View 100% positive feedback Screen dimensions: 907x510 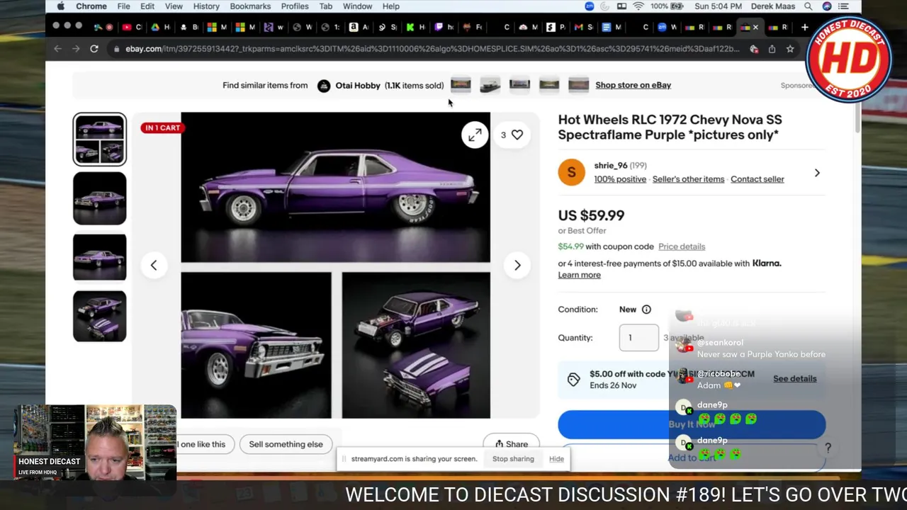620,179
